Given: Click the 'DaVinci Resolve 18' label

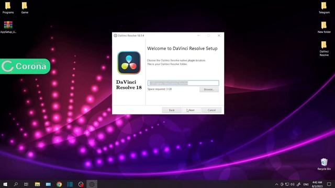Looking at the screenshot, I should (x=129, y=85).
